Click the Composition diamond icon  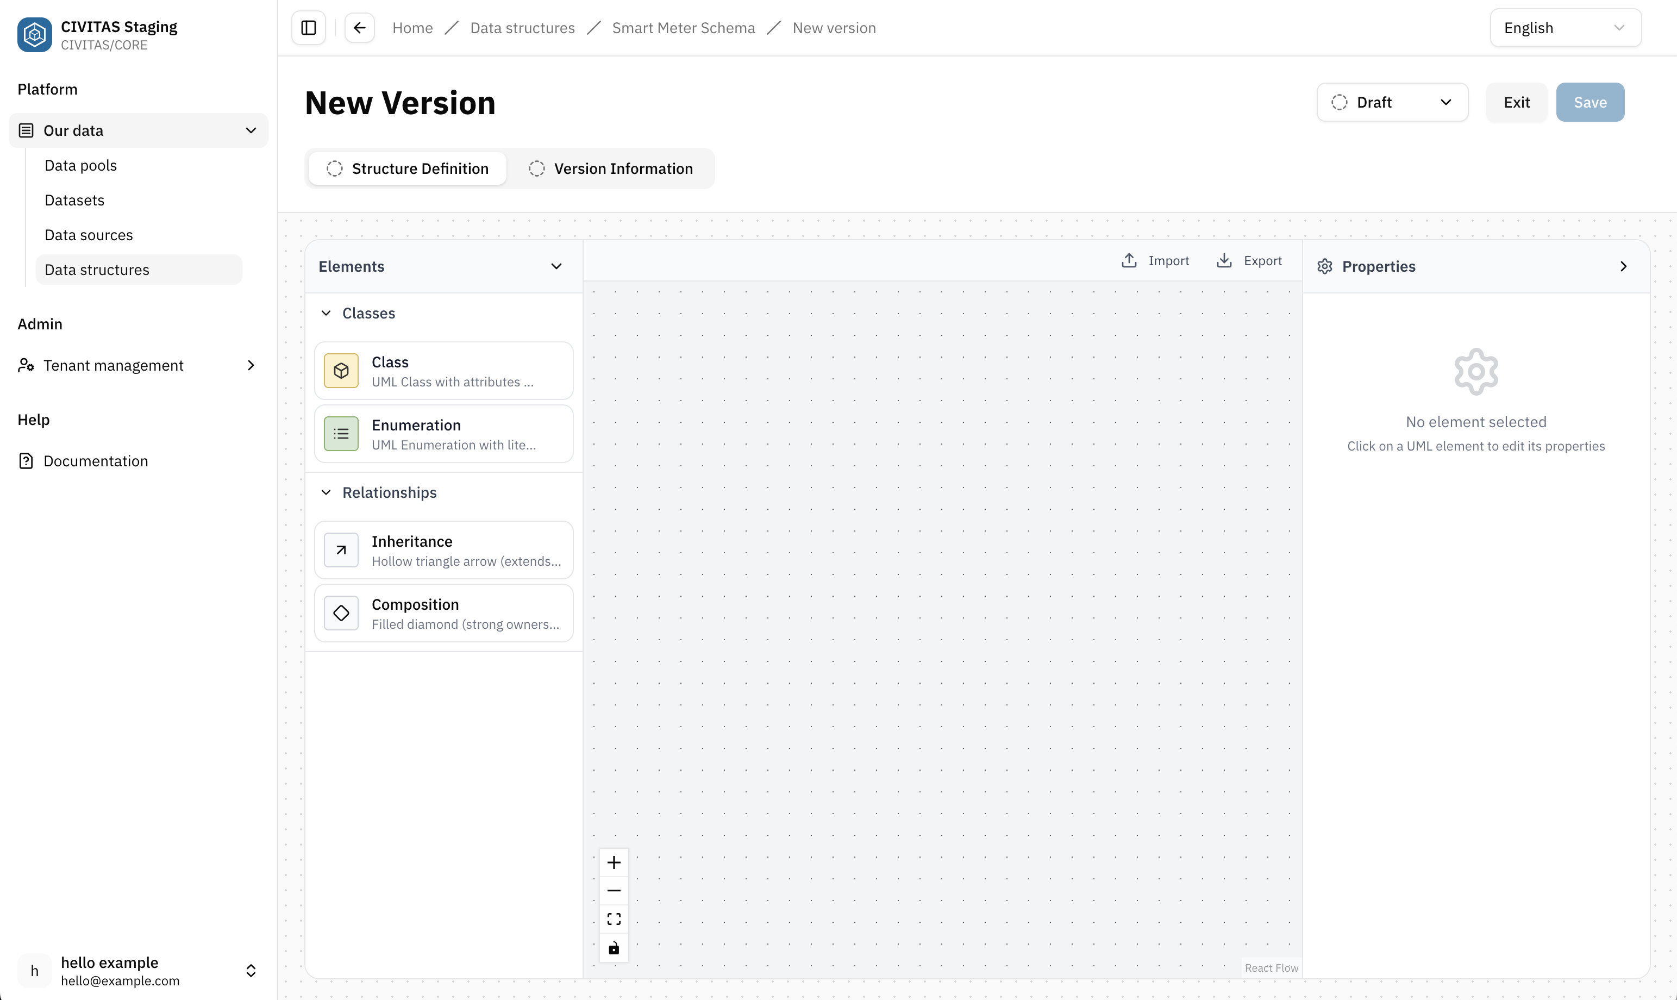click(x=341, y=613)
